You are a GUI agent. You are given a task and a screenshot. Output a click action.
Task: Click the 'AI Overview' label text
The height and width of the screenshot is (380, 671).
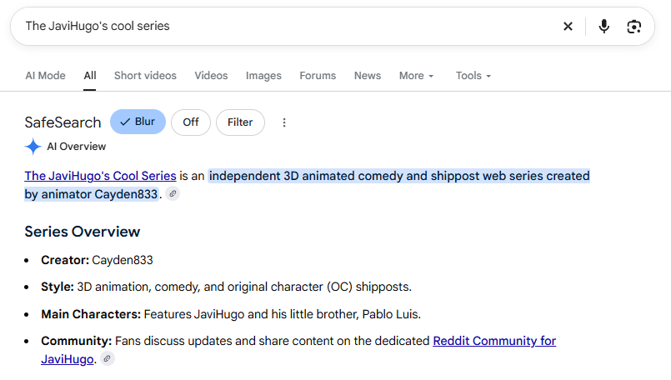[76, 147]
